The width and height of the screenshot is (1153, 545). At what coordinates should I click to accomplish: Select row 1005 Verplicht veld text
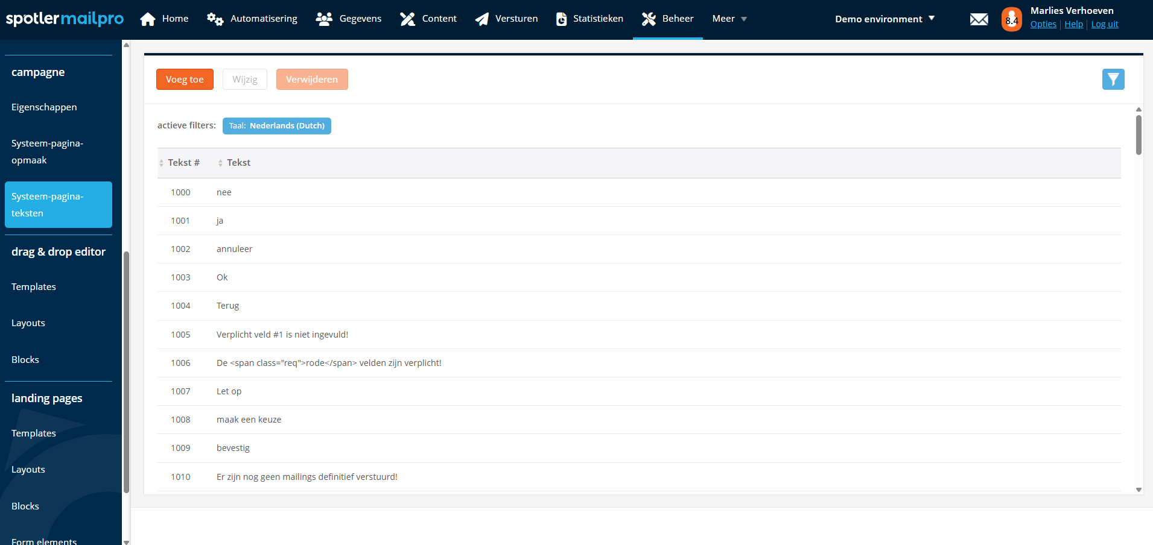[x=282, y=335]
